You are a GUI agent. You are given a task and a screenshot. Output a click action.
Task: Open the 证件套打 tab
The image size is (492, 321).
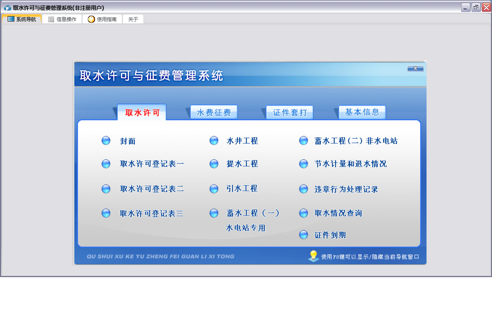coord(289,113)
